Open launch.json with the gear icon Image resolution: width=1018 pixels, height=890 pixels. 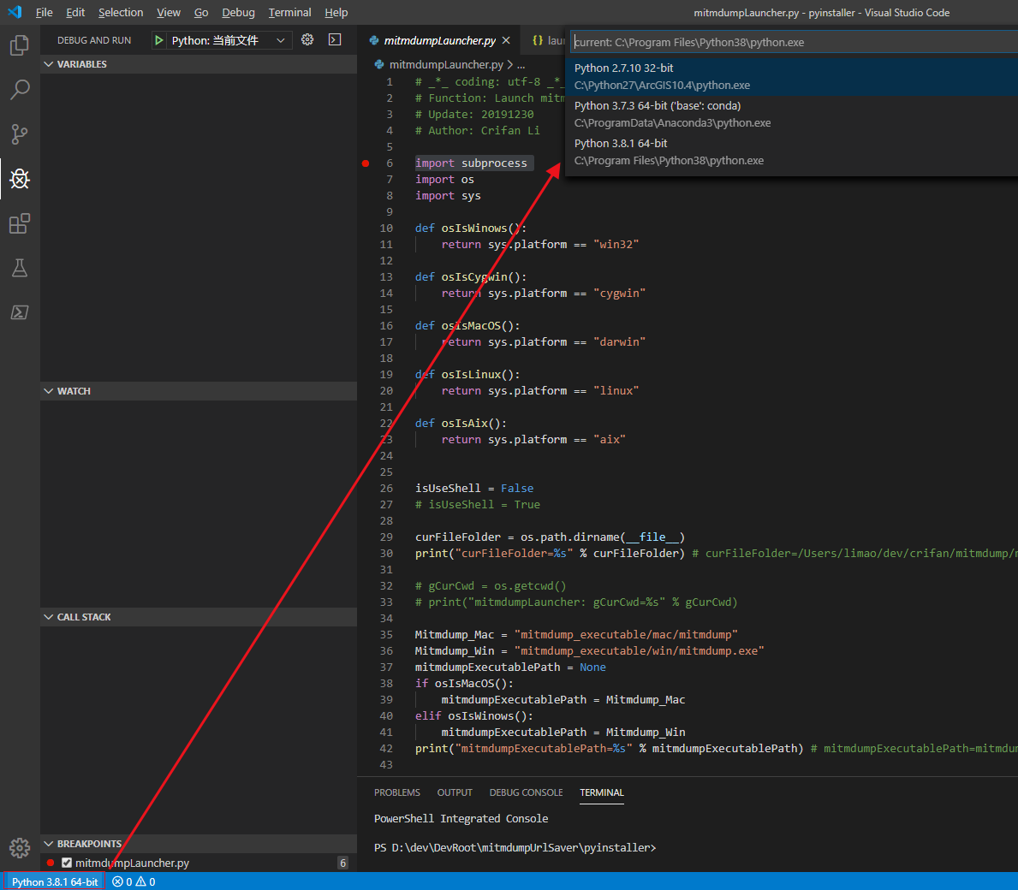click(307, 40)
